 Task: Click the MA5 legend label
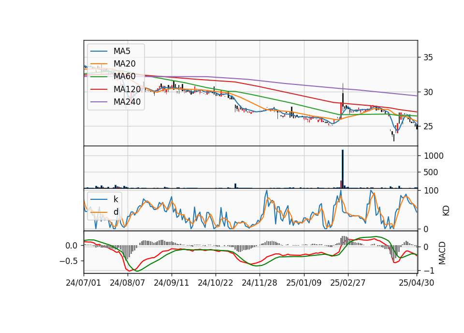(122, 51)
